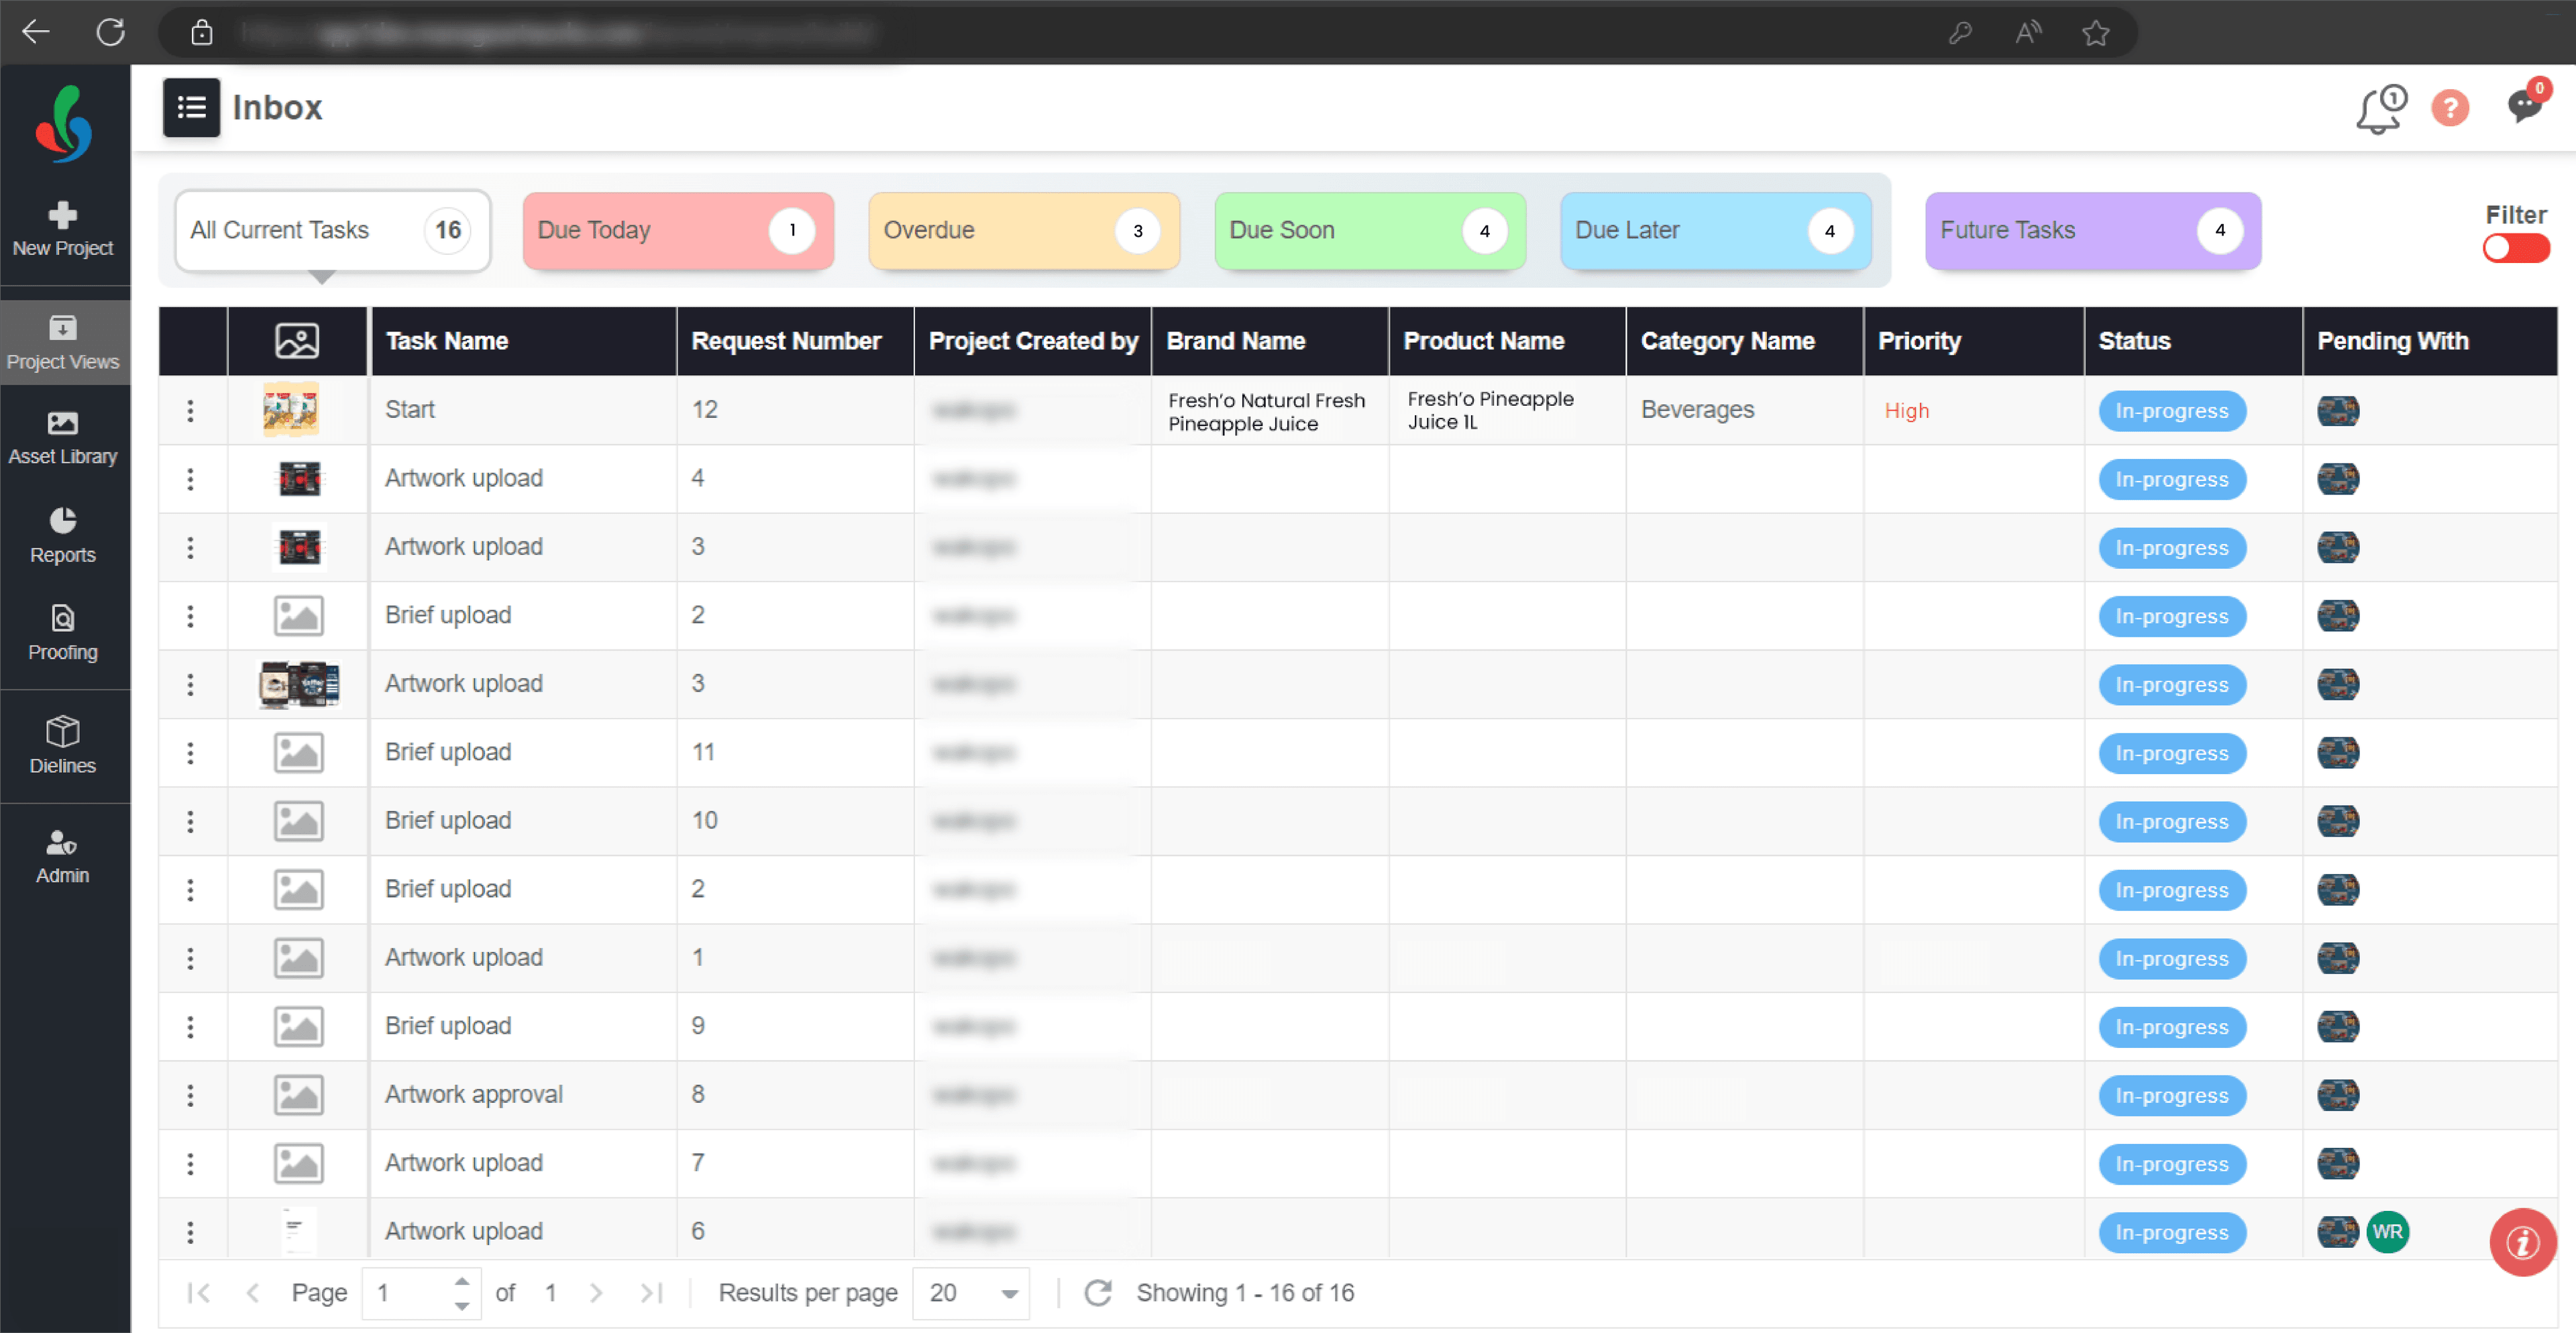Toggle the hamburger menu beside Inbox

tap(191, 107)
